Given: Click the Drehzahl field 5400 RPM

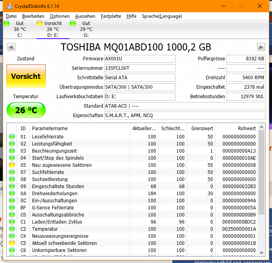Looking at the screenshot, I should coord(246,78).
